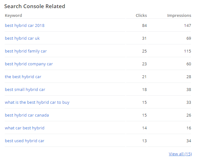Viewport: 201px width, 160px height.
Task: Select the 84 clicks value cell
Action: (144, 25)
